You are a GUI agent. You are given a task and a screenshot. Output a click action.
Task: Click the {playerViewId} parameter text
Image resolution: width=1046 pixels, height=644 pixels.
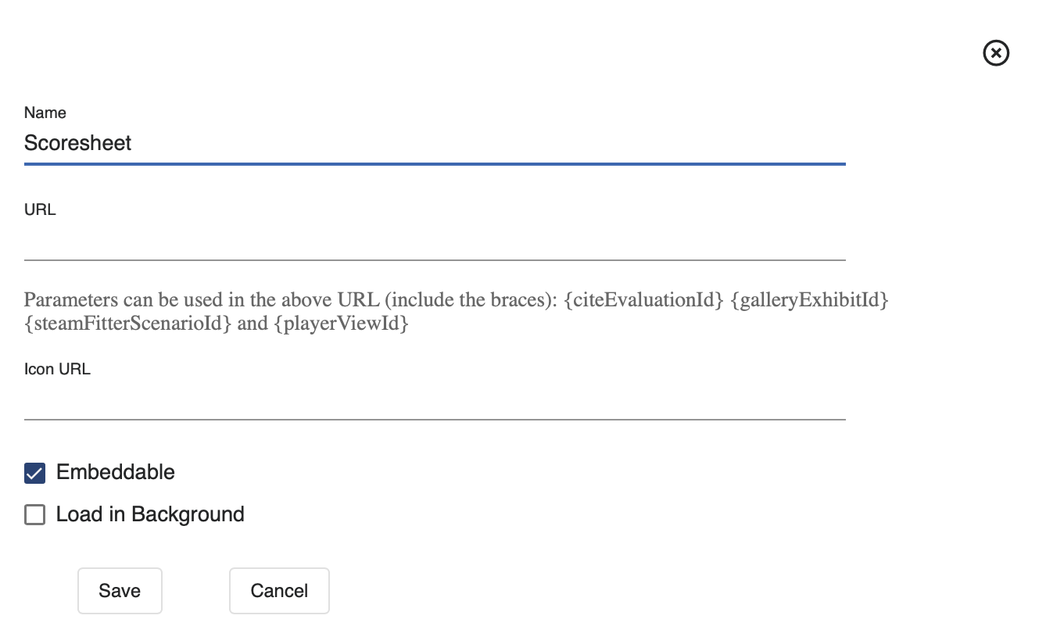click(x=341, y=324)
